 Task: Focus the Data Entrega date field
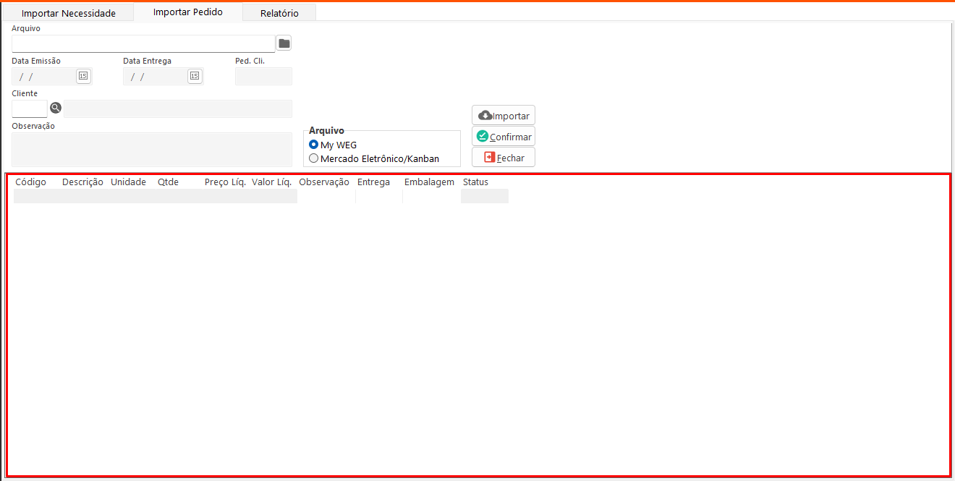pos(155,76)
